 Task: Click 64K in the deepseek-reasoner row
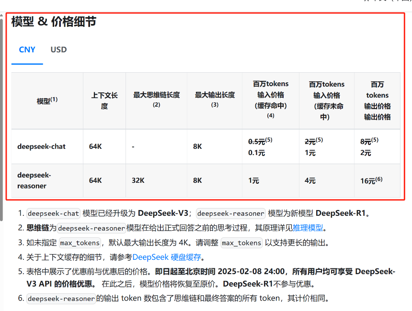(95, 180)
